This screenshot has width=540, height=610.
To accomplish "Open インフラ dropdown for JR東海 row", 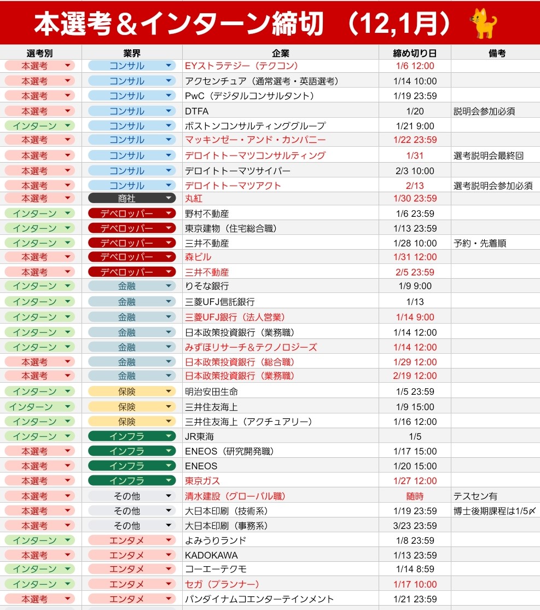I will click(132, 436).
